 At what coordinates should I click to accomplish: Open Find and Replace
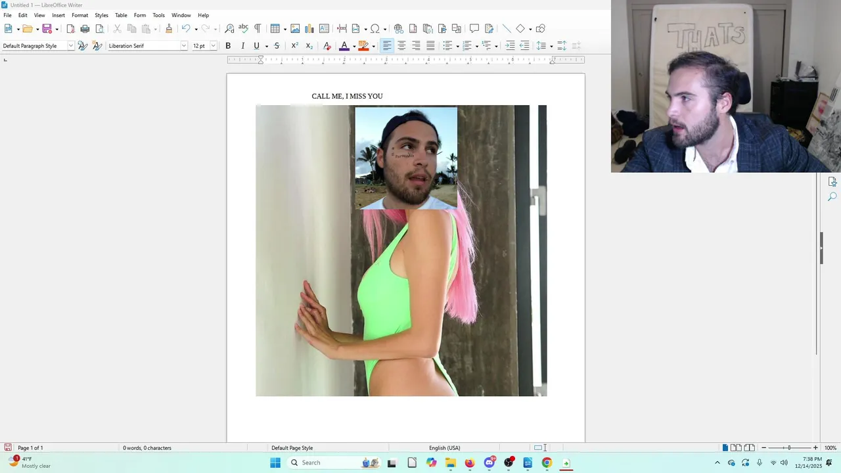(229, 28)
